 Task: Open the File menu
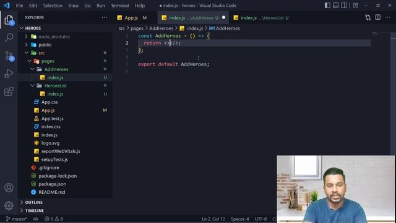(19, 6)
